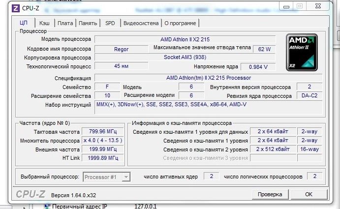Open the Кэш tab
This screenshot has width=340, height=209.
44,23
